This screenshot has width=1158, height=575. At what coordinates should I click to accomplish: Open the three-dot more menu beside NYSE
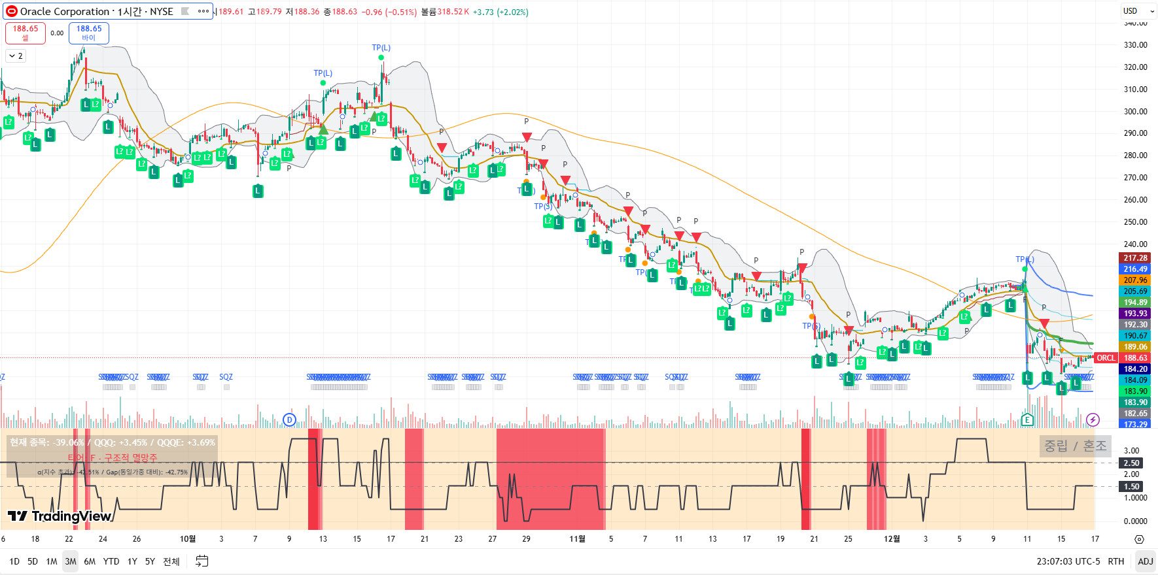(x=203, y=11)
